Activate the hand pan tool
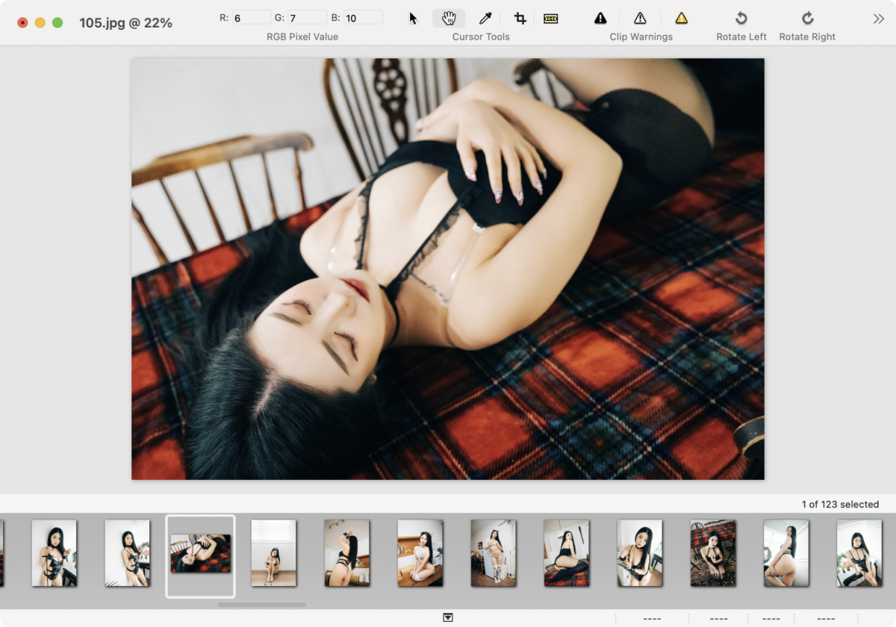The image size is (896, 627). [x=449, y=18]
